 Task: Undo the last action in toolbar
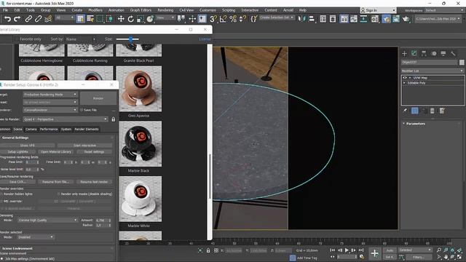click(x=7, y=19)
